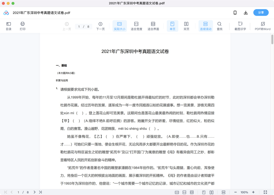This screenshot has width=274, height=195.
Task: Click the file name in header bar
Action: [x=41, y=13]
